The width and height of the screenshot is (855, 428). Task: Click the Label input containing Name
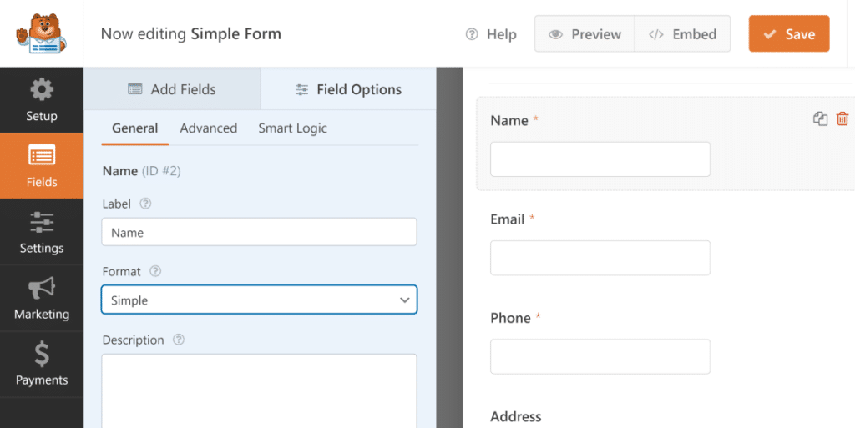pyautogui.click(x=259, y=232)
